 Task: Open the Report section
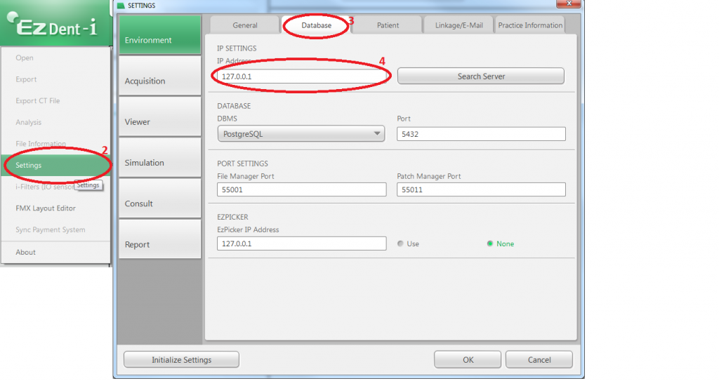pos(160,239)
